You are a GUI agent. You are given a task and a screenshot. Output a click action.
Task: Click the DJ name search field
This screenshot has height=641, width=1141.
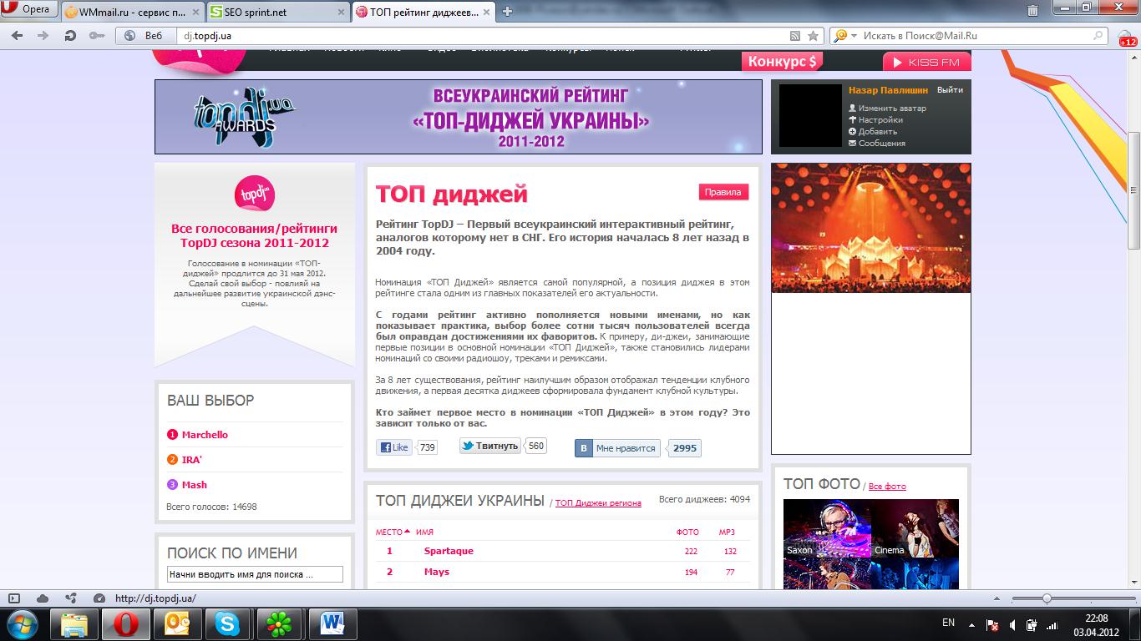(x=255, y=574)
